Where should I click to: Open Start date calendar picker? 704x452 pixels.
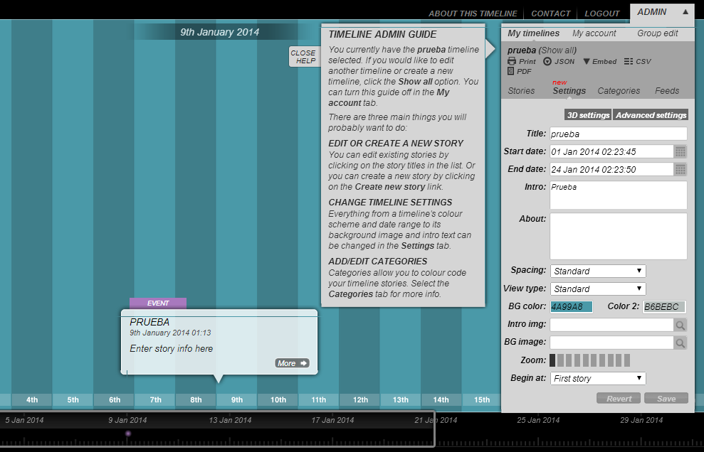(x=681, y=151)
